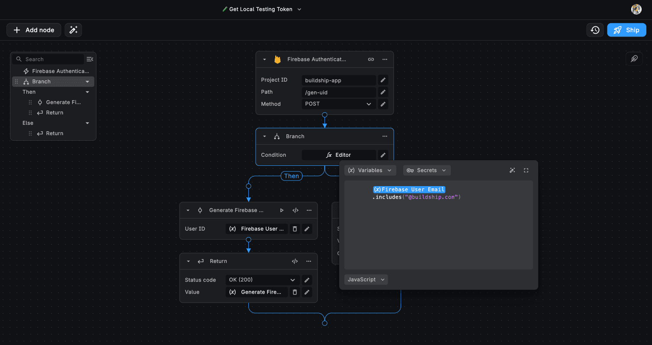Screen dimensions: 652x345
Task: Click the link icon on the Firebase node header
Action: click(x=370, y=59)
